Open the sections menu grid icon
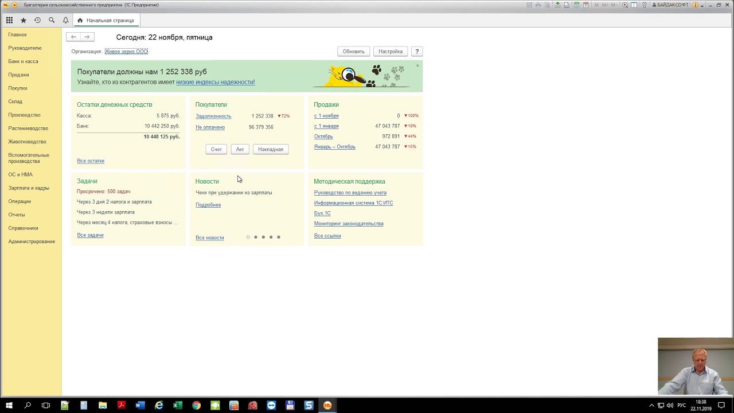Screen dimensions: 734x413 9,20
